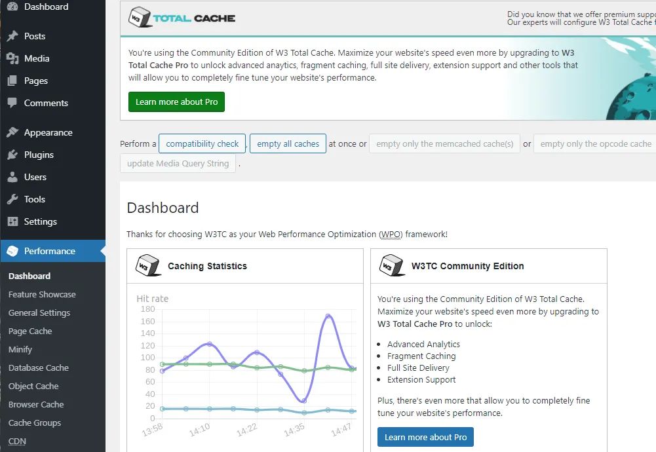Click the empty all caches button
The height and width of the screenshot is (452, 656).
coord(288,143)
